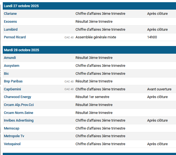
Task: Open the Lumibird company link
Action: [11, 29]
